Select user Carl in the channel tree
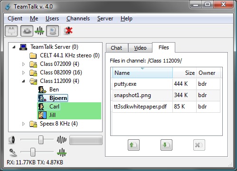The height and width of the screenshot is (171, 237). click(x=54, y=107)
